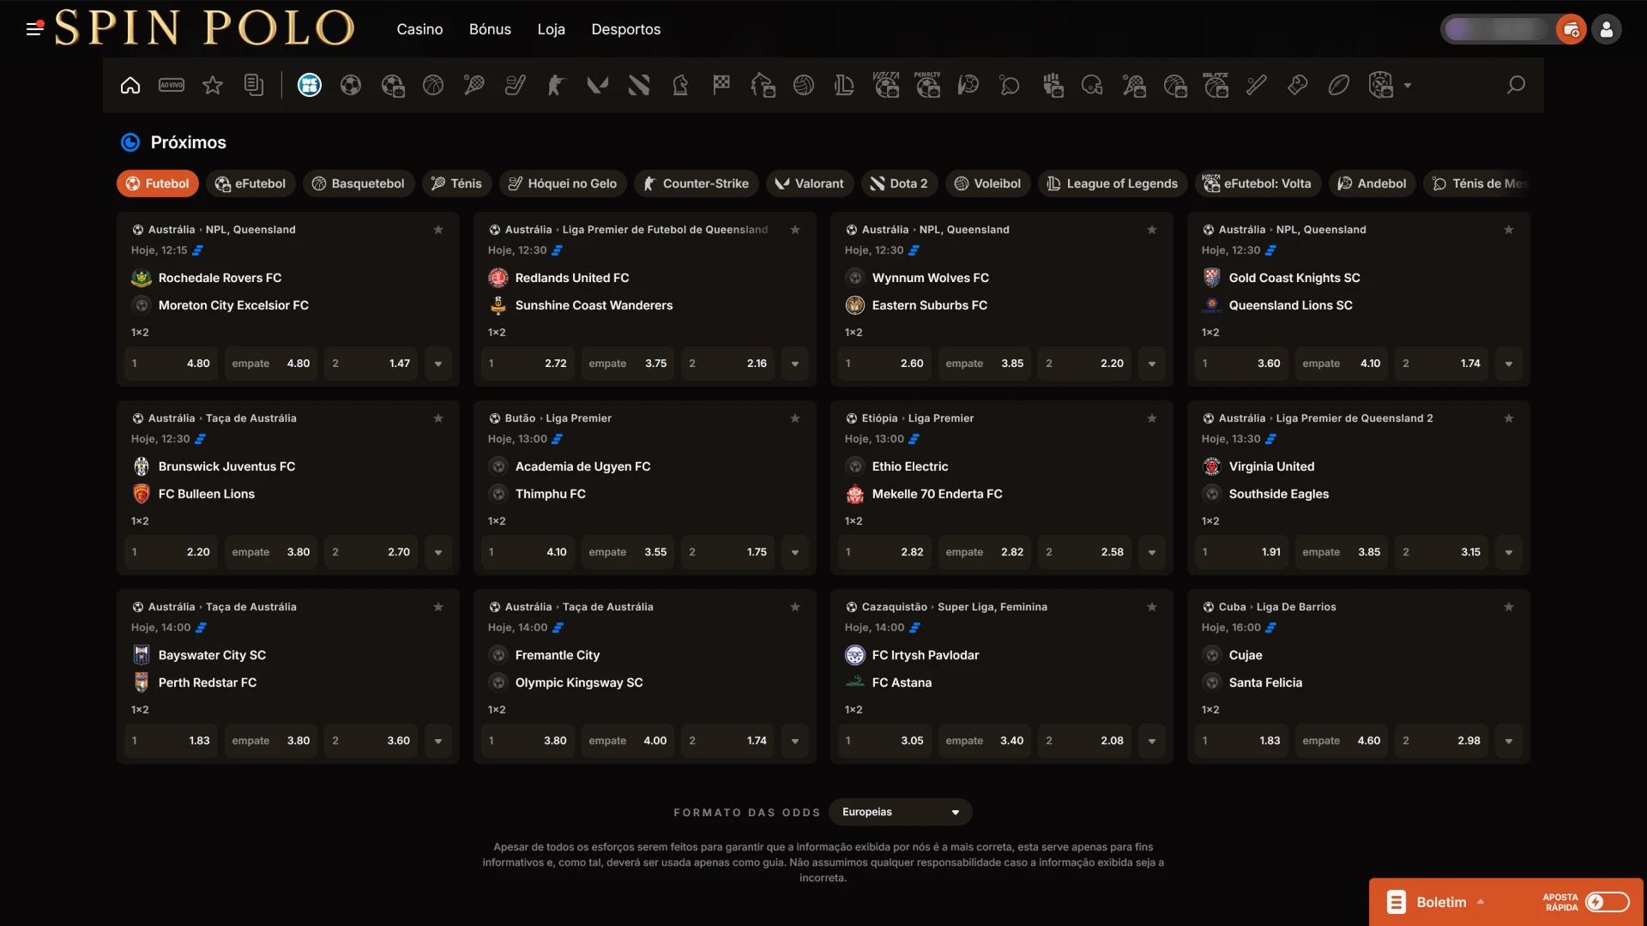Select the handball icon in toolbar
Screen dimensions: 1647x926
point(968,85)
